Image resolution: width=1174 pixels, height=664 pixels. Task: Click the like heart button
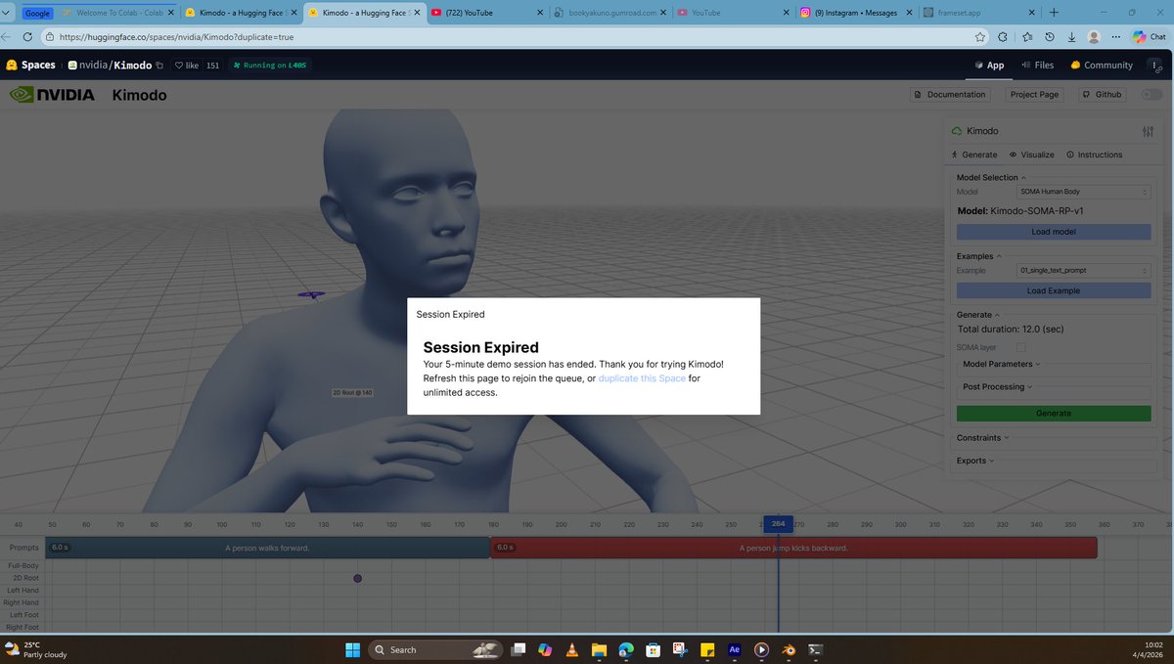point(186,66)
